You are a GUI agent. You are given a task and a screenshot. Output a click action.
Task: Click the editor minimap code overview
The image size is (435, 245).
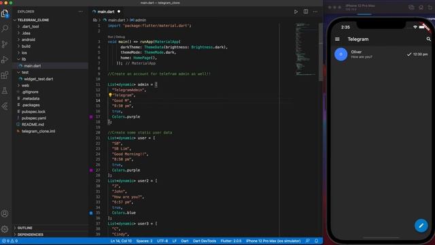click(305, 50)
